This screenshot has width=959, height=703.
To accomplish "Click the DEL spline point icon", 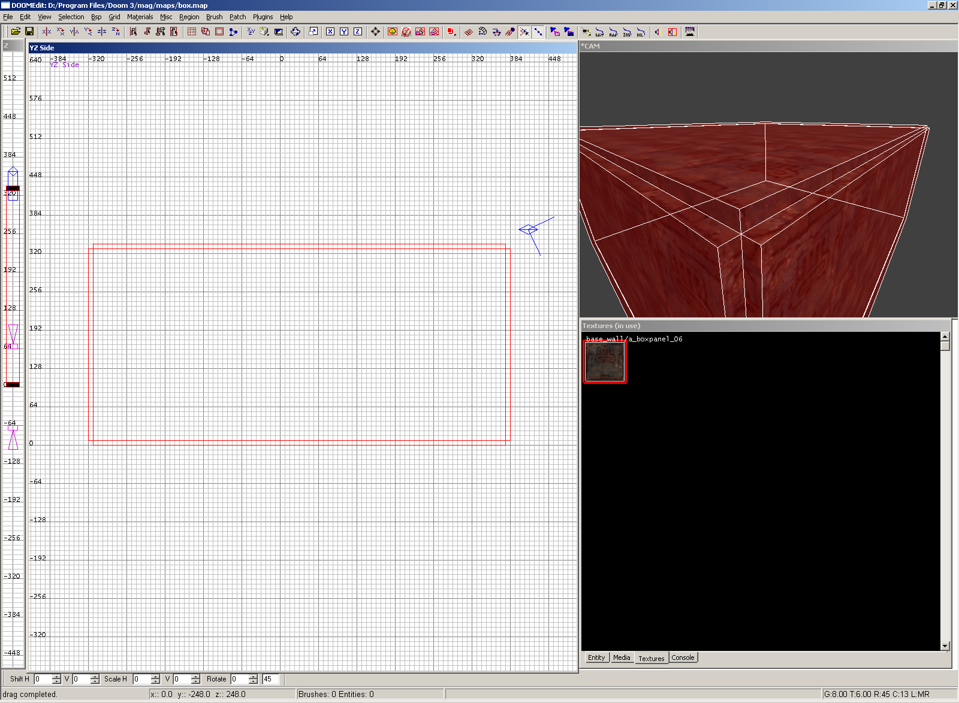I will pyautogui.click(x=641, y=32).
